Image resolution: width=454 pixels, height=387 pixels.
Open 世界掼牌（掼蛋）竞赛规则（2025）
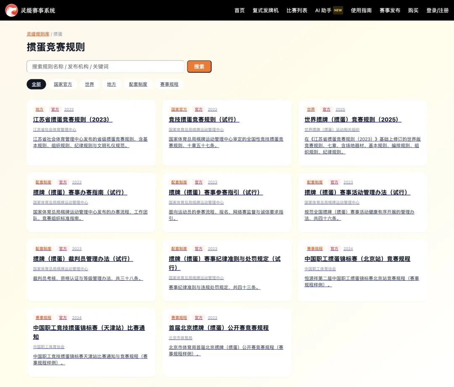point(353,119)
